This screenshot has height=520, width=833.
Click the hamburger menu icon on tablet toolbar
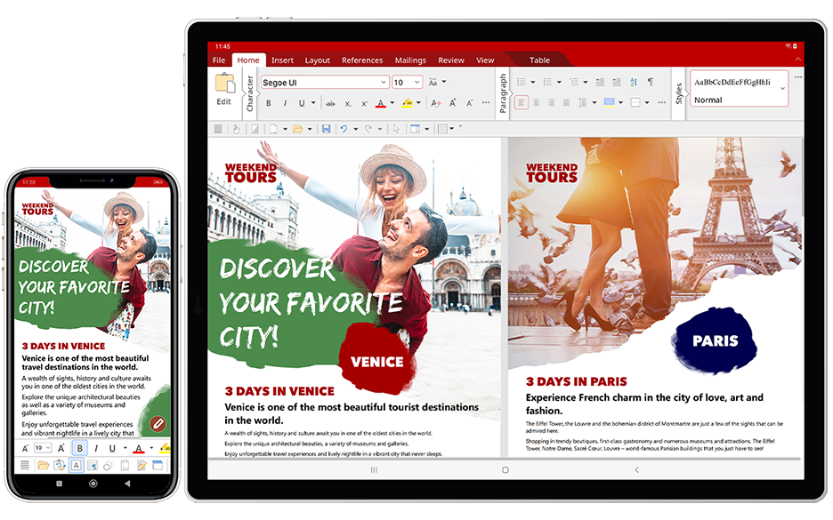pyautogui.click(x=218, y=129)
